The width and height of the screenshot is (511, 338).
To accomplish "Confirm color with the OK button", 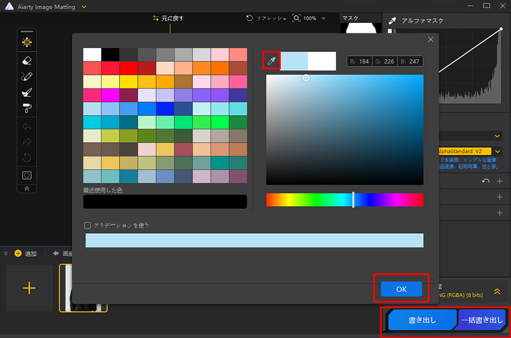I will (401, 289).
